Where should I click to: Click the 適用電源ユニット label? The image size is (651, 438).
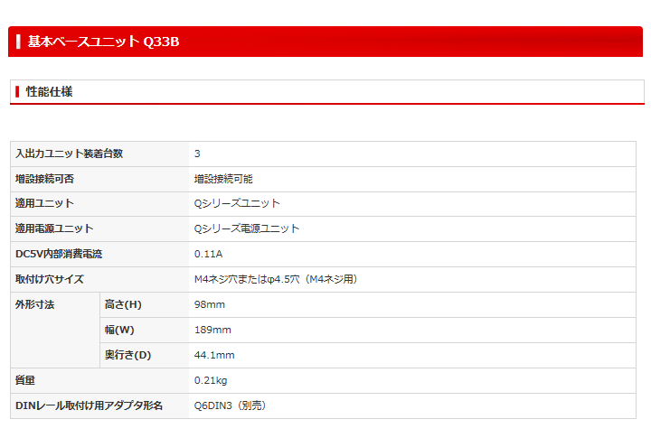coord(54,229)
